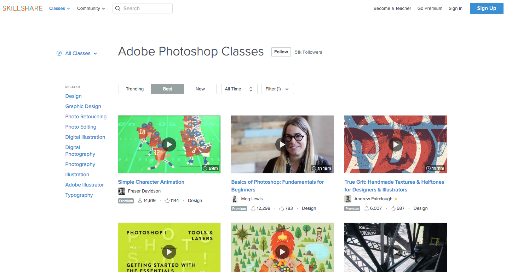Click Meg Lewis's avatar

(x=235, y=199)
